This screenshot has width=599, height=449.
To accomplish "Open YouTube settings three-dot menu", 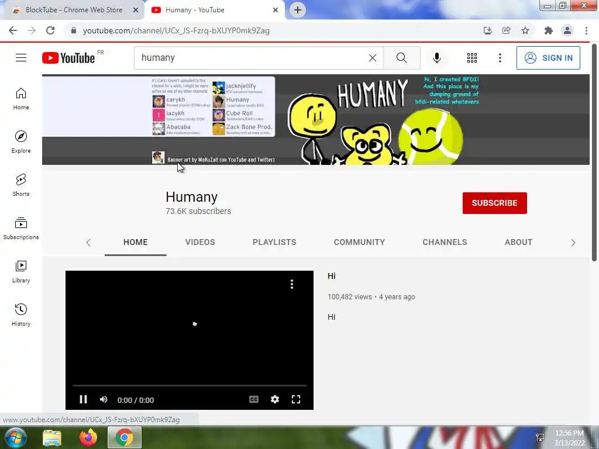I will click(500, 58).
